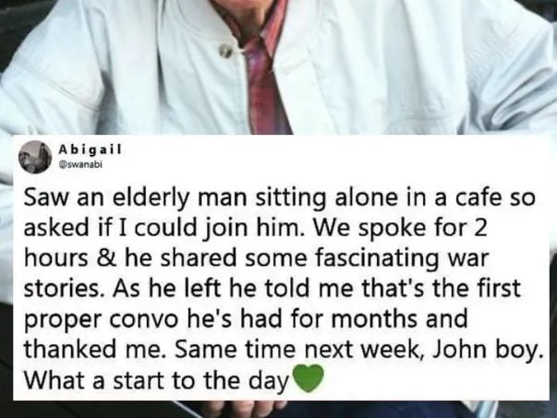Open the Abigail display name
Image resolution: width=557 pixels, height=418 pixels.
91,149
